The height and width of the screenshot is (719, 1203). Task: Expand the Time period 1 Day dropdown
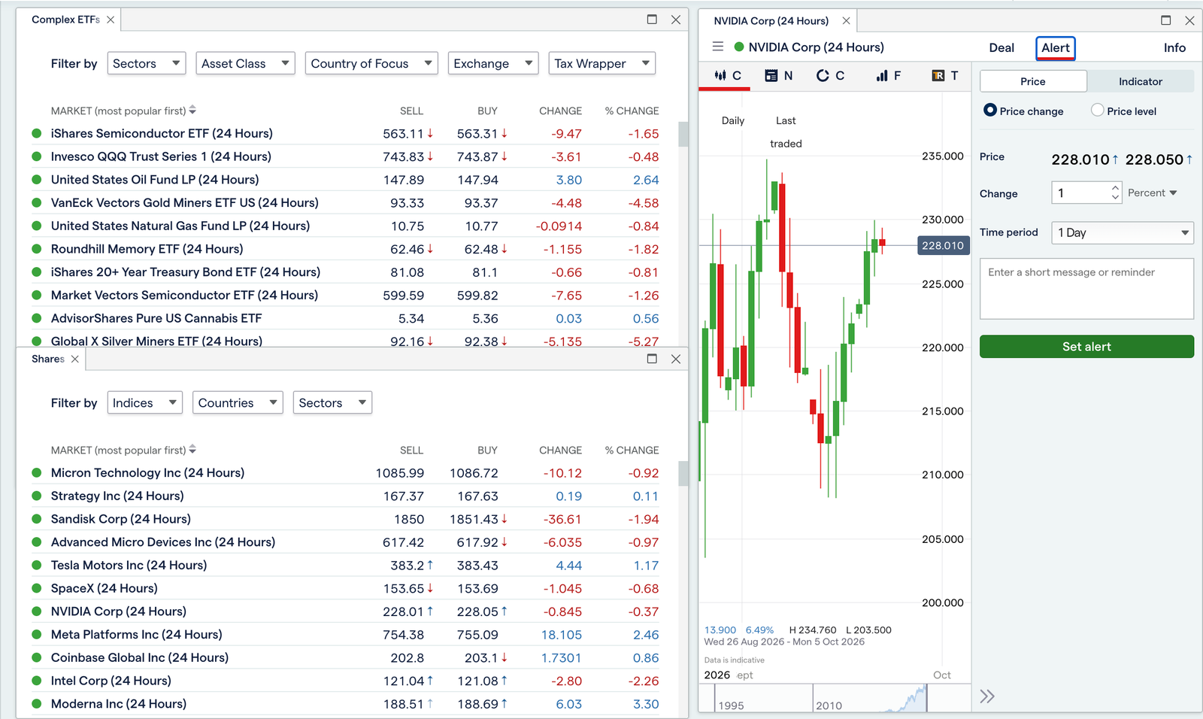tap(1123, 232)
